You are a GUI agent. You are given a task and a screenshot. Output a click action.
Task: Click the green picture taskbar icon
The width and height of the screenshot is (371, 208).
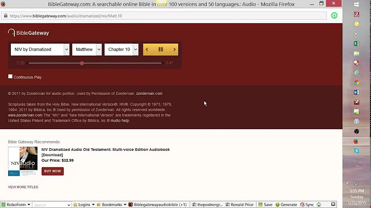tap(357, 112)
